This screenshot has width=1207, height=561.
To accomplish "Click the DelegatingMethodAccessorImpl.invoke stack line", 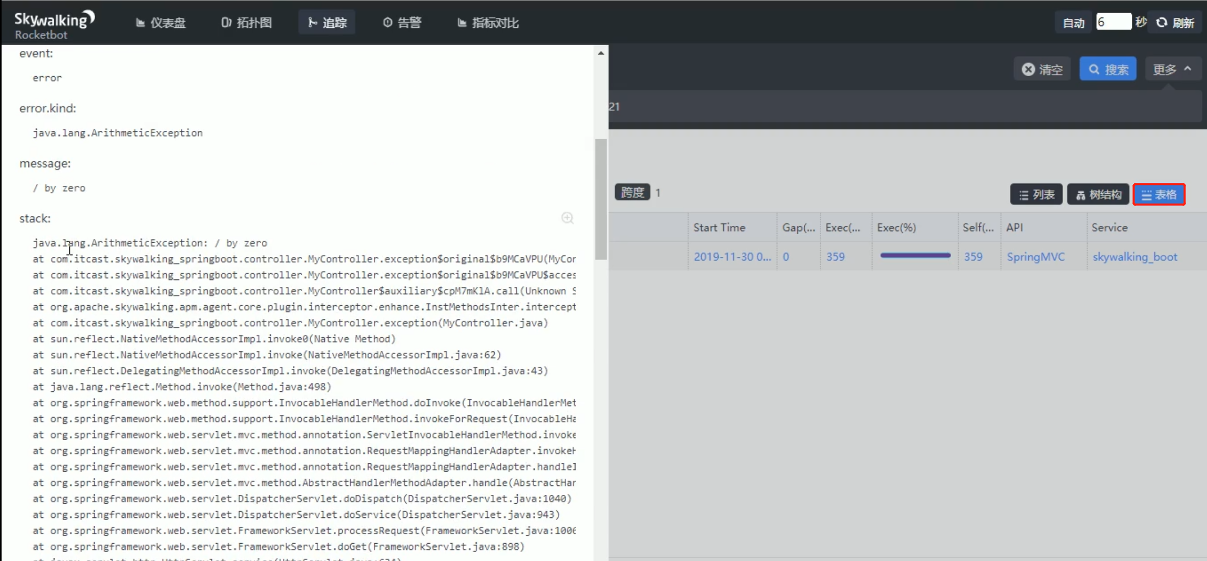I will point(290,371).
